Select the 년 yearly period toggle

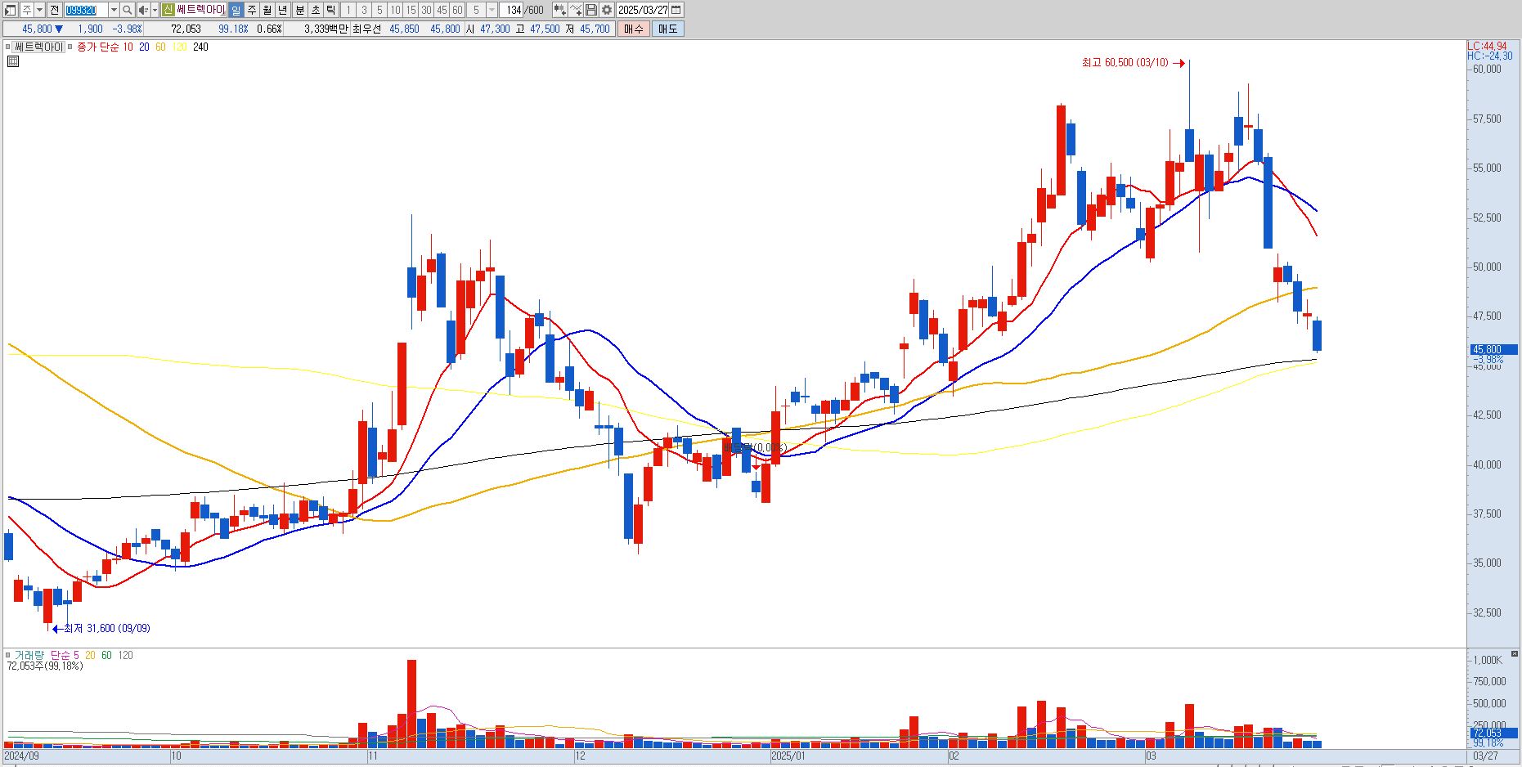tap(282, 10)
